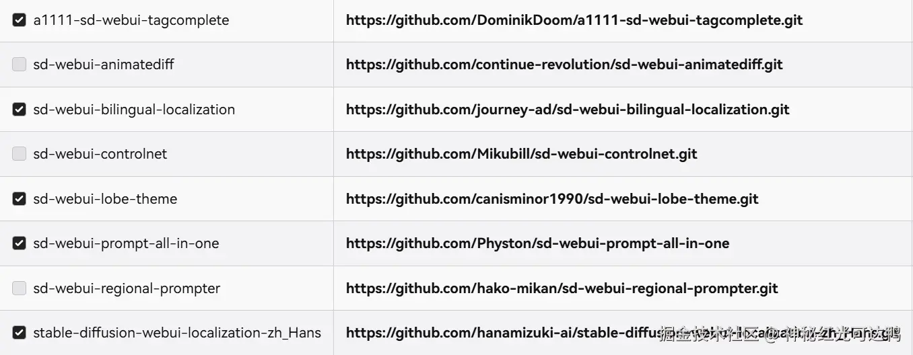This screenshot has height=355, width=913.
Task: Click the sd-webui-controlnet extension name label
Action: pos(100,154)
